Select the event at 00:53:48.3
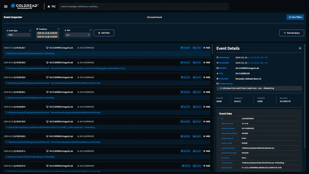The height and width of the screenshot is (174, 309). click(107, 139)
